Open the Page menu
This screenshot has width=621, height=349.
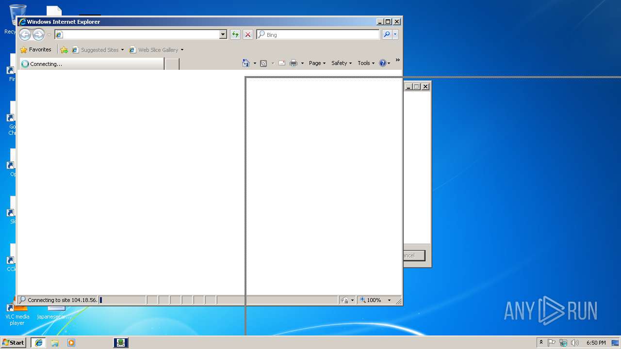click(x=317, y=63)
